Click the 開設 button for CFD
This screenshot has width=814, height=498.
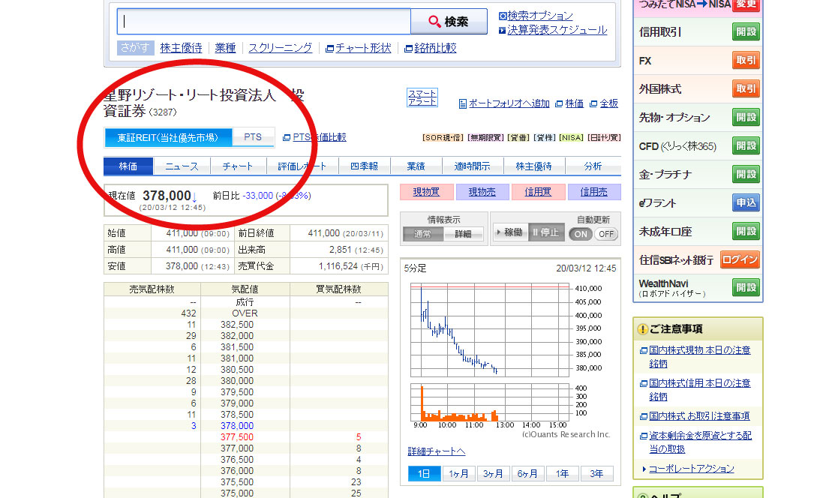point(746,145)
